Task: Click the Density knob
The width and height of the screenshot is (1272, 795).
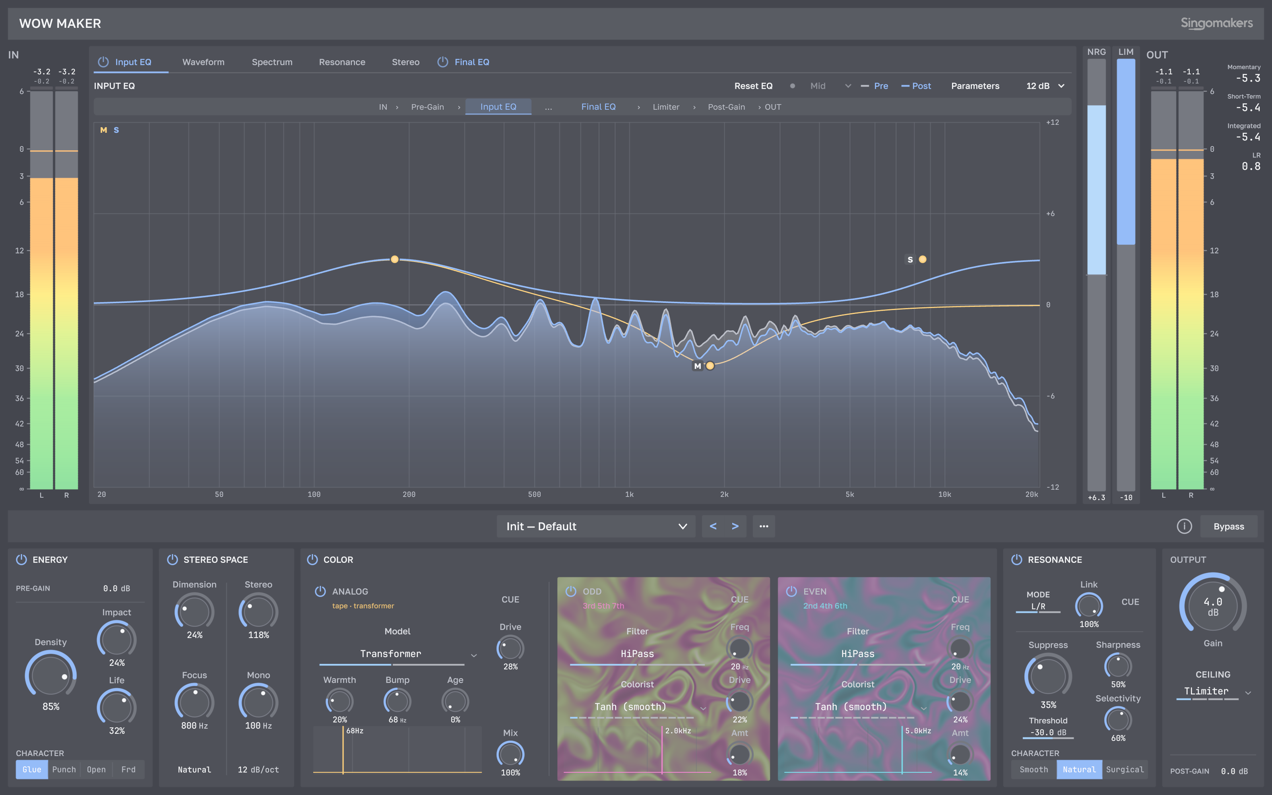Action: pyautogui.click(x=50, y=676)
